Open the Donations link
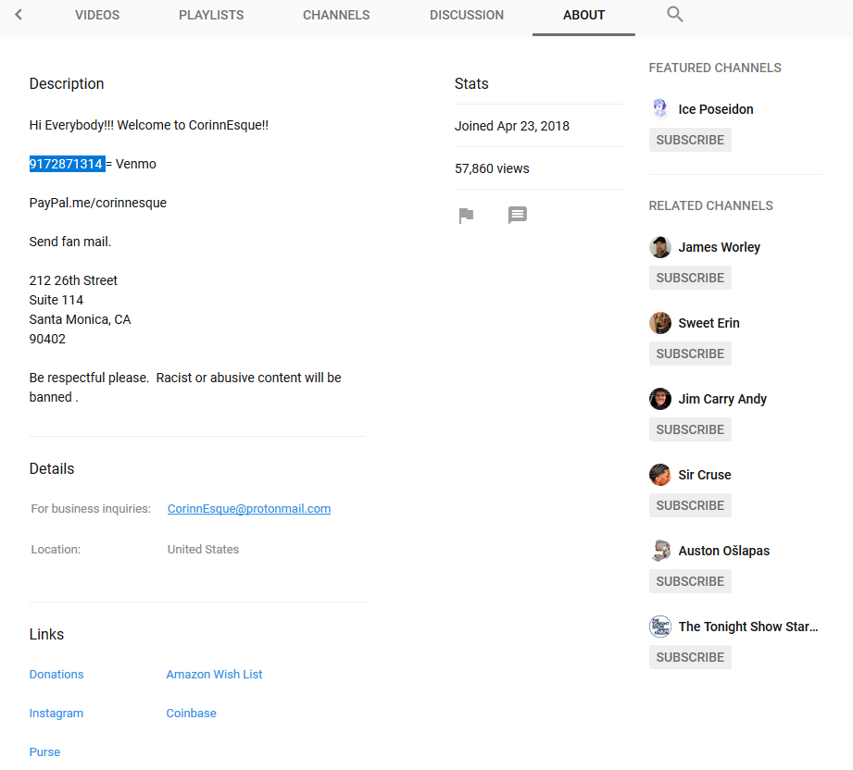Viewport: 853px width, 770px height. 56,675
